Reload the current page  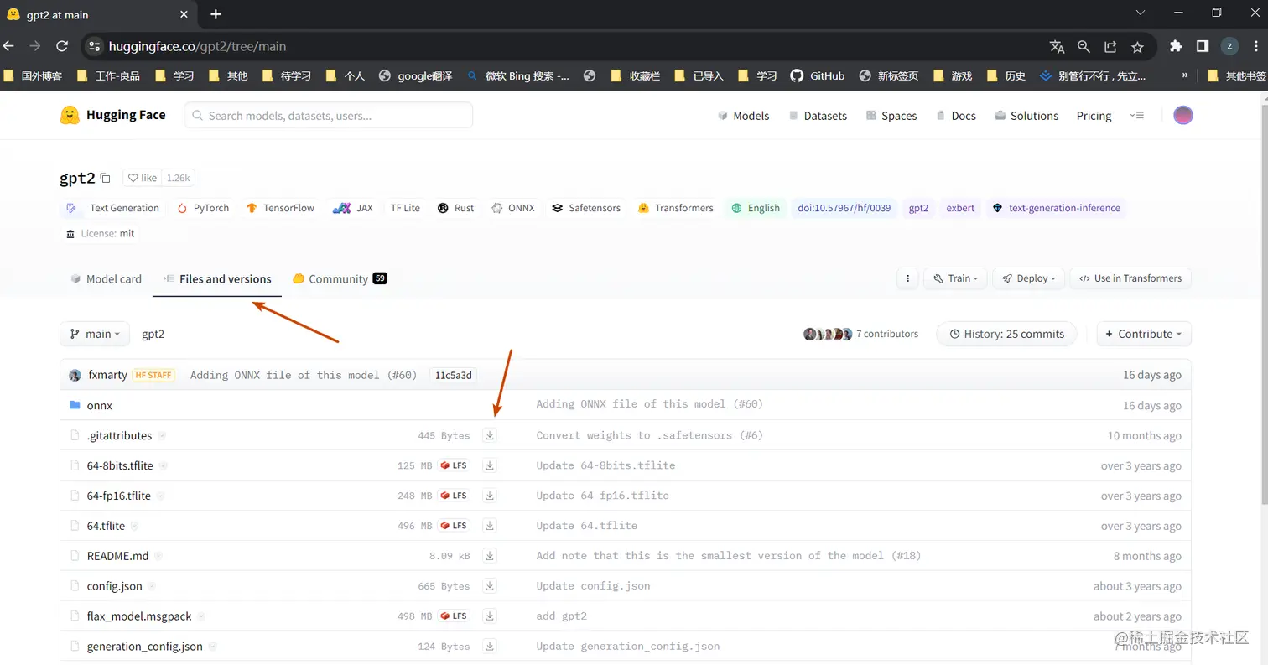62,46
